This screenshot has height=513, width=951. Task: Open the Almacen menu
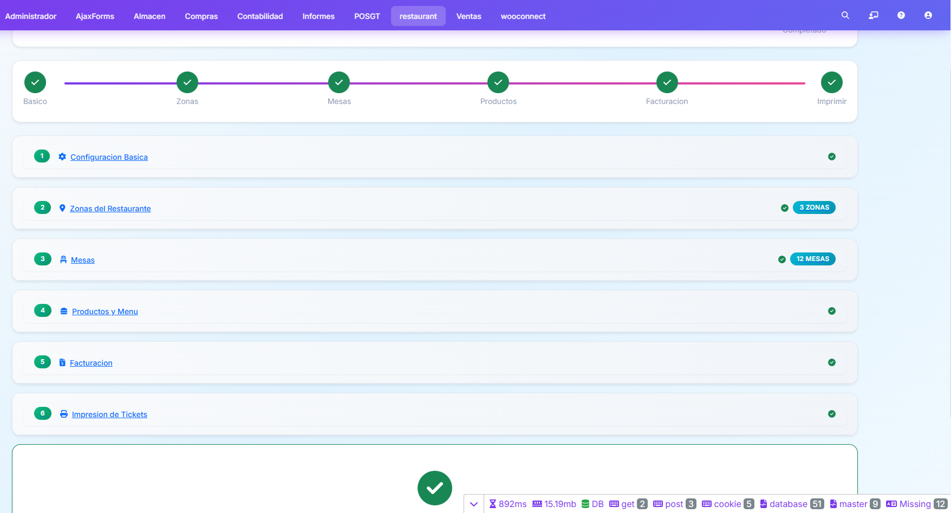coord(149,16)
